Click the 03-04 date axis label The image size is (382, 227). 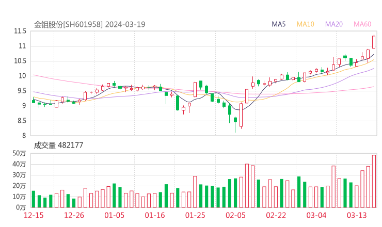click(x=316, y=215)
